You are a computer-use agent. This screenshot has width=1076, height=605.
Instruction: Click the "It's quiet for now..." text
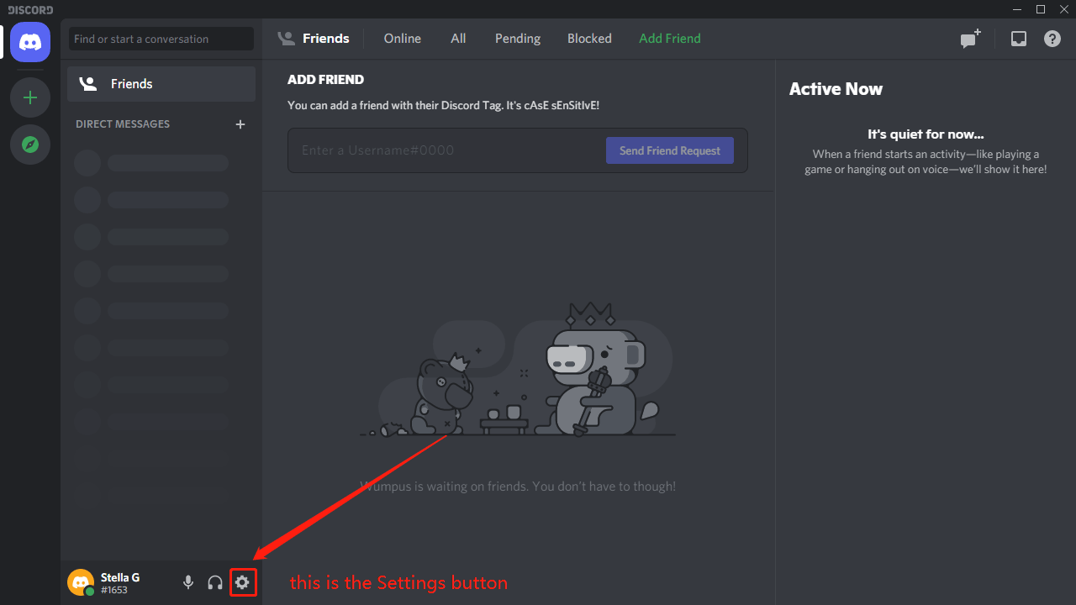926,134
